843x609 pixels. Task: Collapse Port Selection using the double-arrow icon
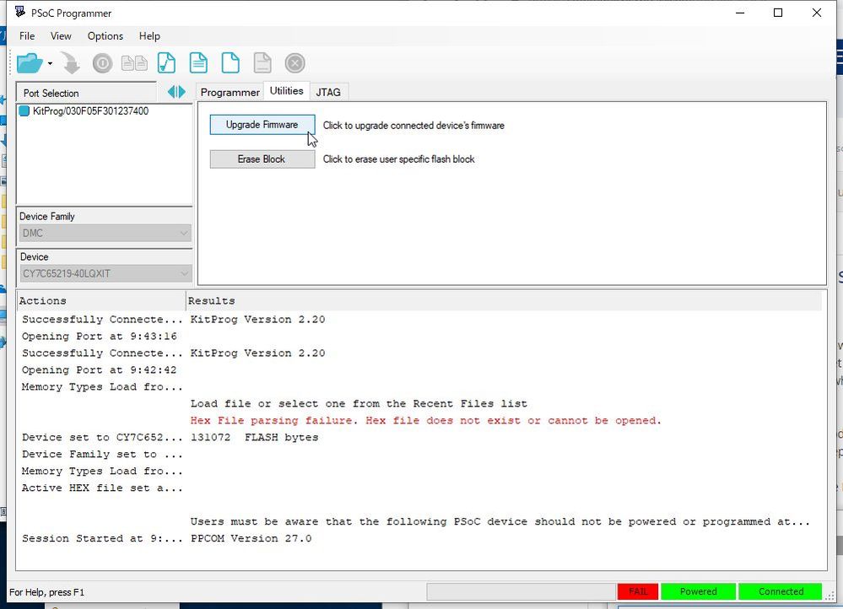point(176,92)
